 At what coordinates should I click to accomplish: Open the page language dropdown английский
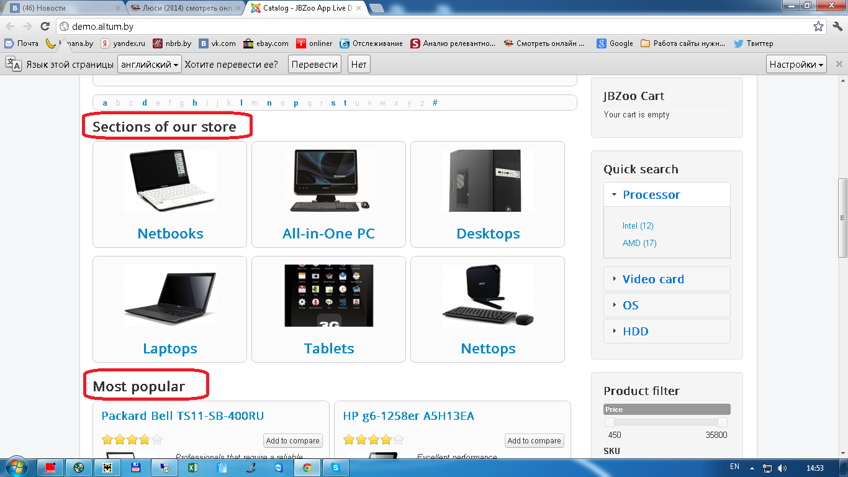(x=150, y=64)
